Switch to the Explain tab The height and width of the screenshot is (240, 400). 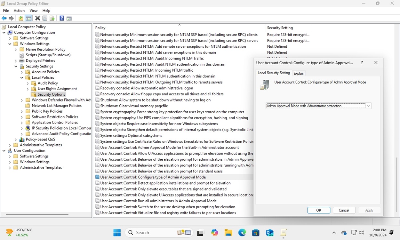(299, 73)
